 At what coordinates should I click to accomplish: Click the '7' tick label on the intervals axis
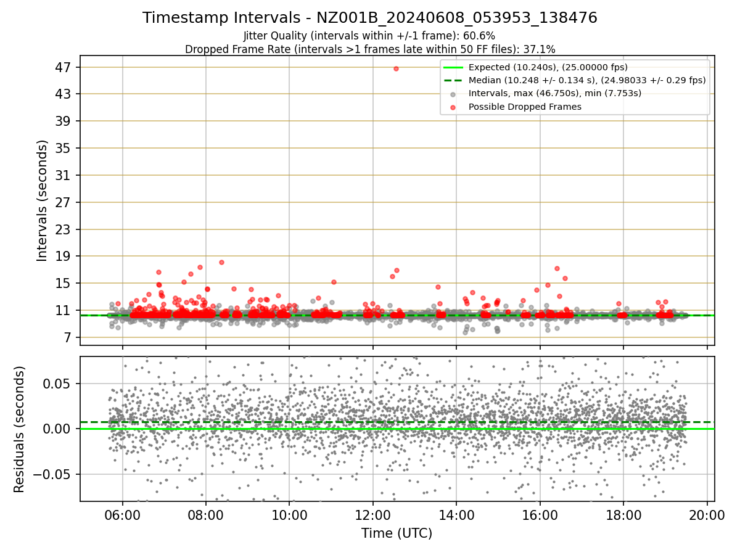point(67,337)
